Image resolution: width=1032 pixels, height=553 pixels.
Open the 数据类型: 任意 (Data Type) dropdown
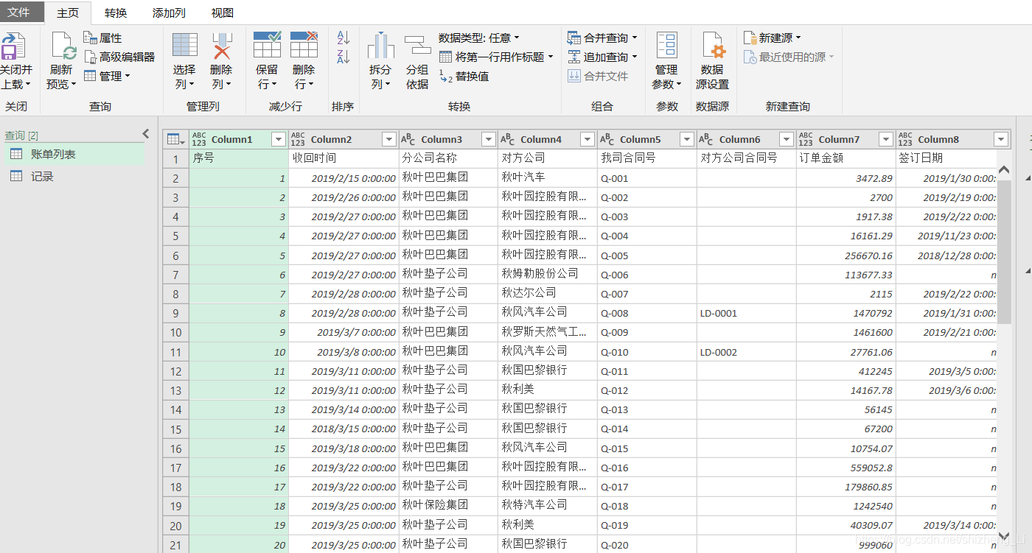pos(479,38)
